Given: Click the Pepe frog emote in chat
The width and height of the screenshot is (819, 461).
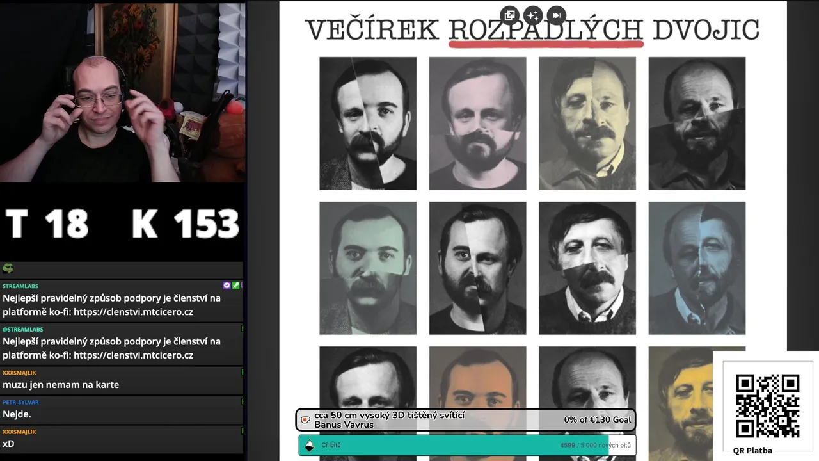Looking at the screenshot, I should (x=8, y=268).
